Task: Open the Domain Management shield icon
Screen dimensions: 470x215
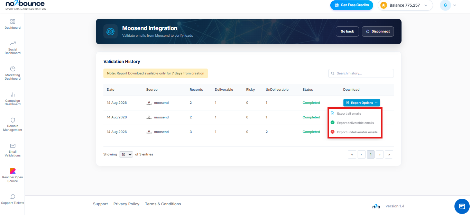Action: 12,120
